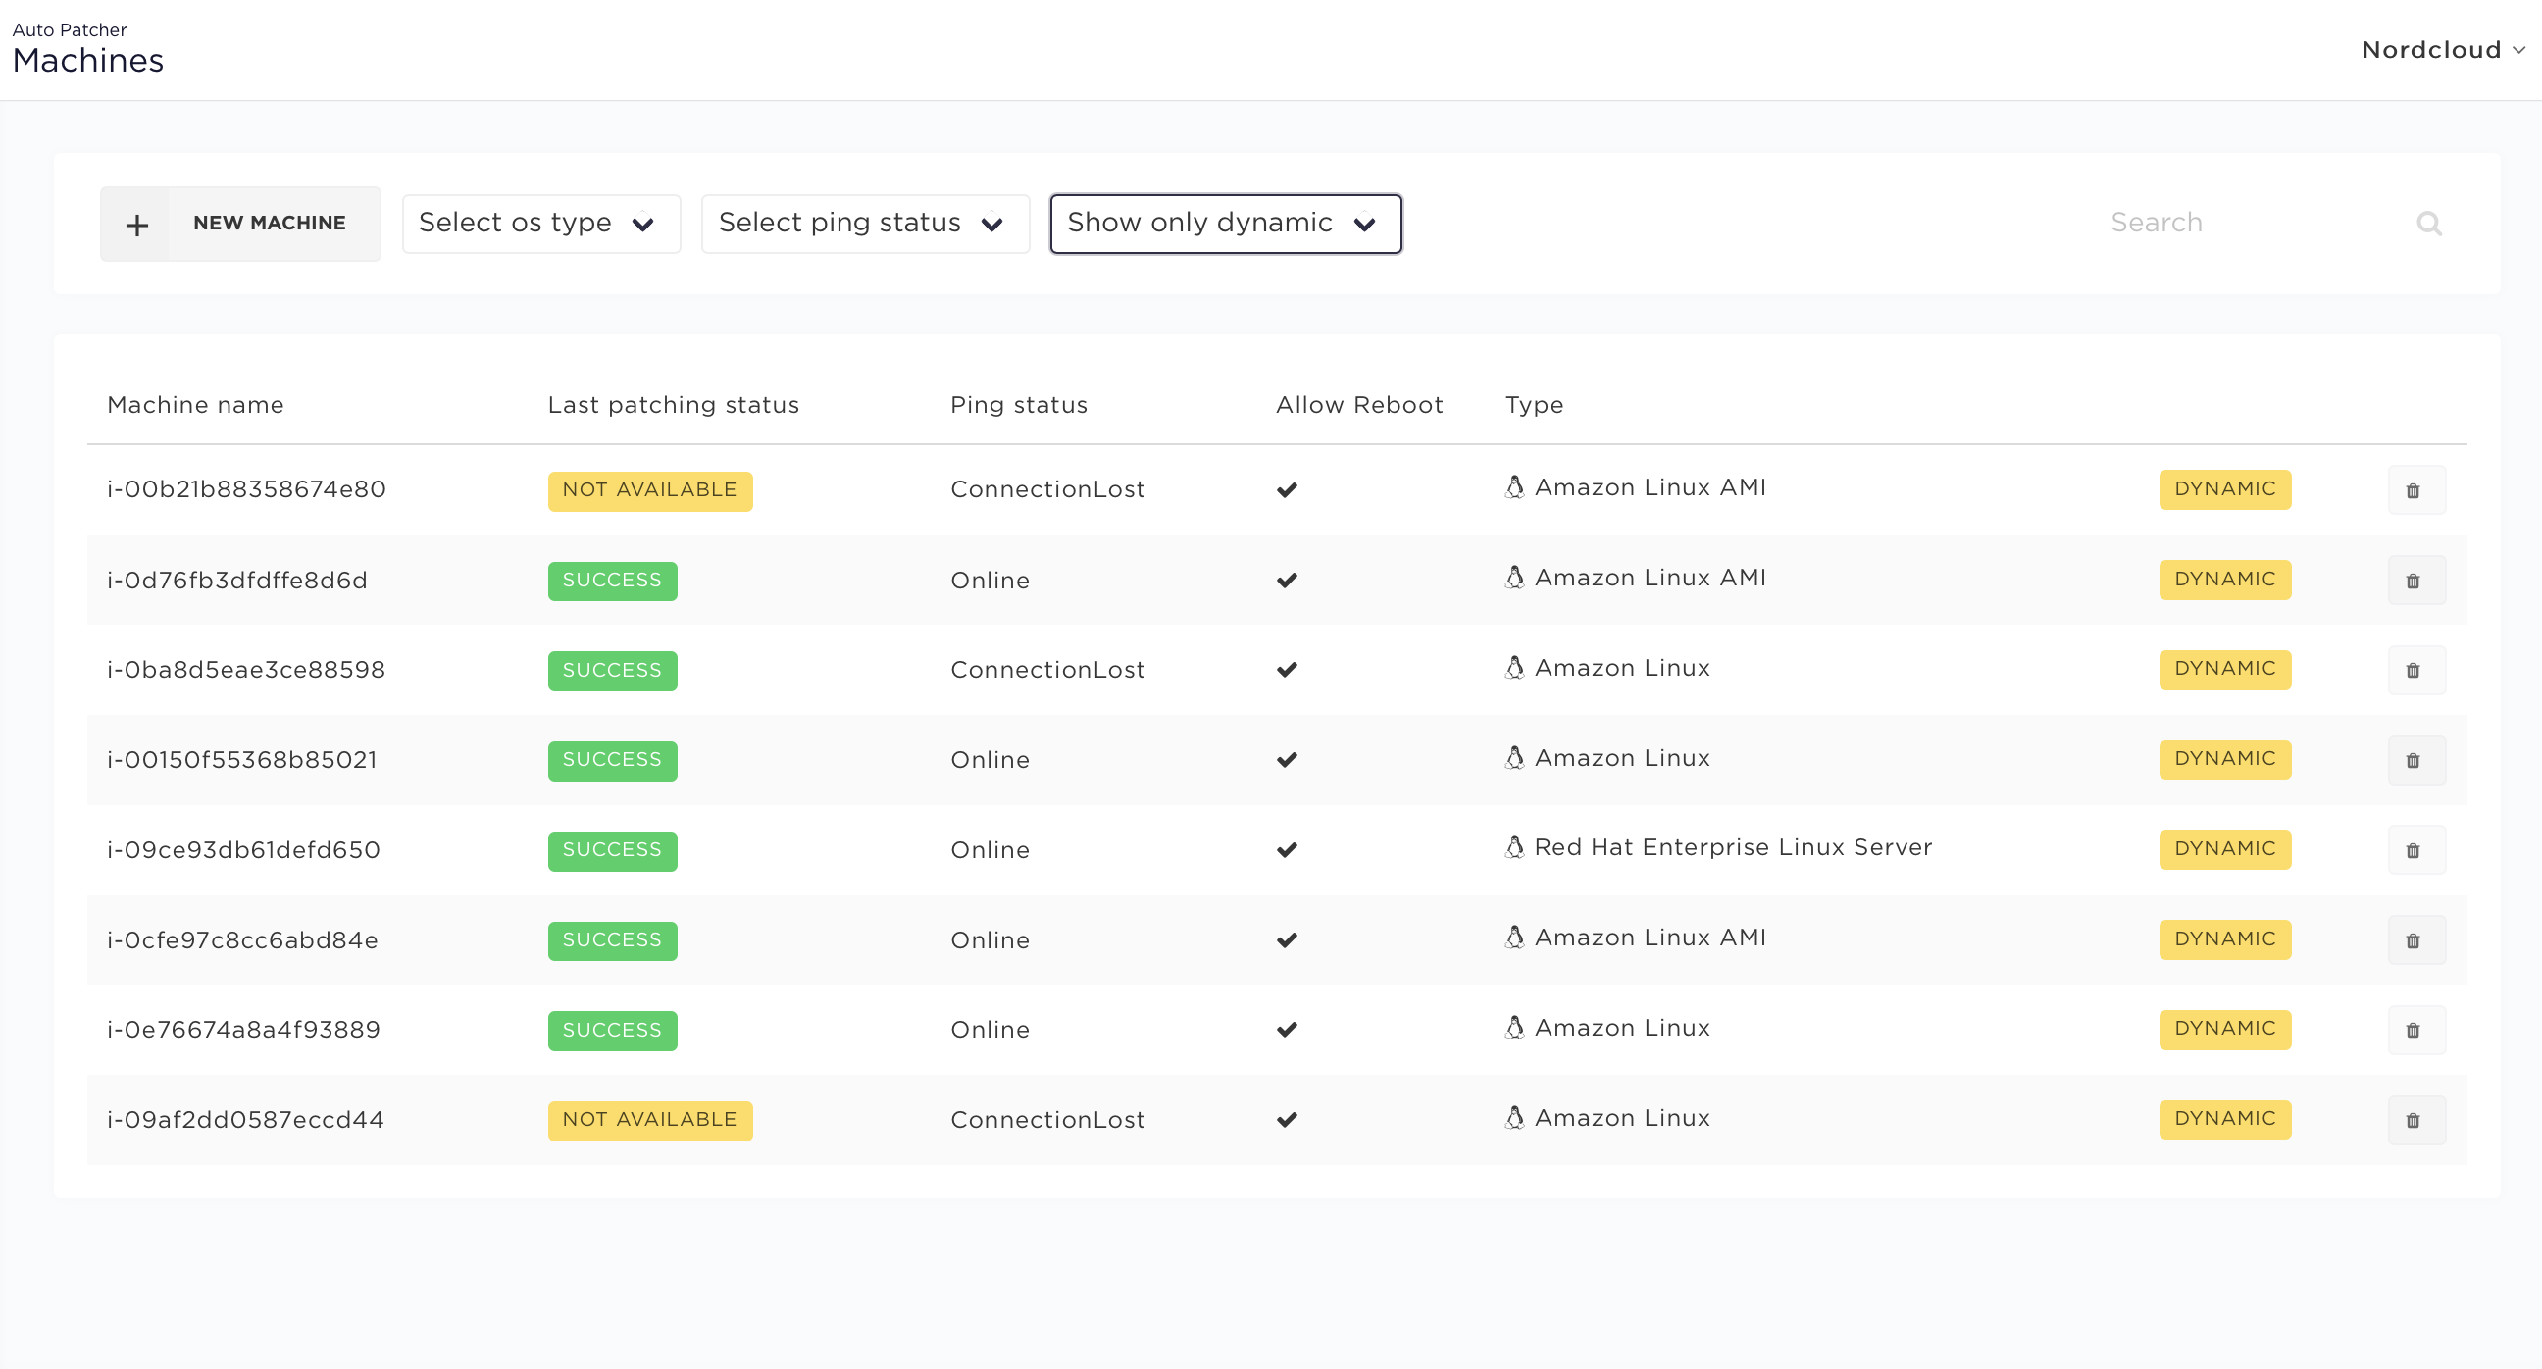
Task: Click the Type column header
Action: [x=1534, y=406]
